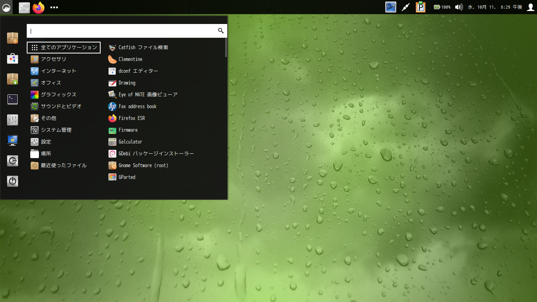Click the logout icon in menu sidebar
The height and width of the screenshot is (302, 537).
[13, 161]
